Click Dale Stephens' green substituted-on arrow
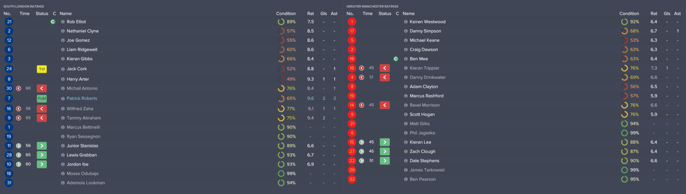686x194 pixels. 385,161
